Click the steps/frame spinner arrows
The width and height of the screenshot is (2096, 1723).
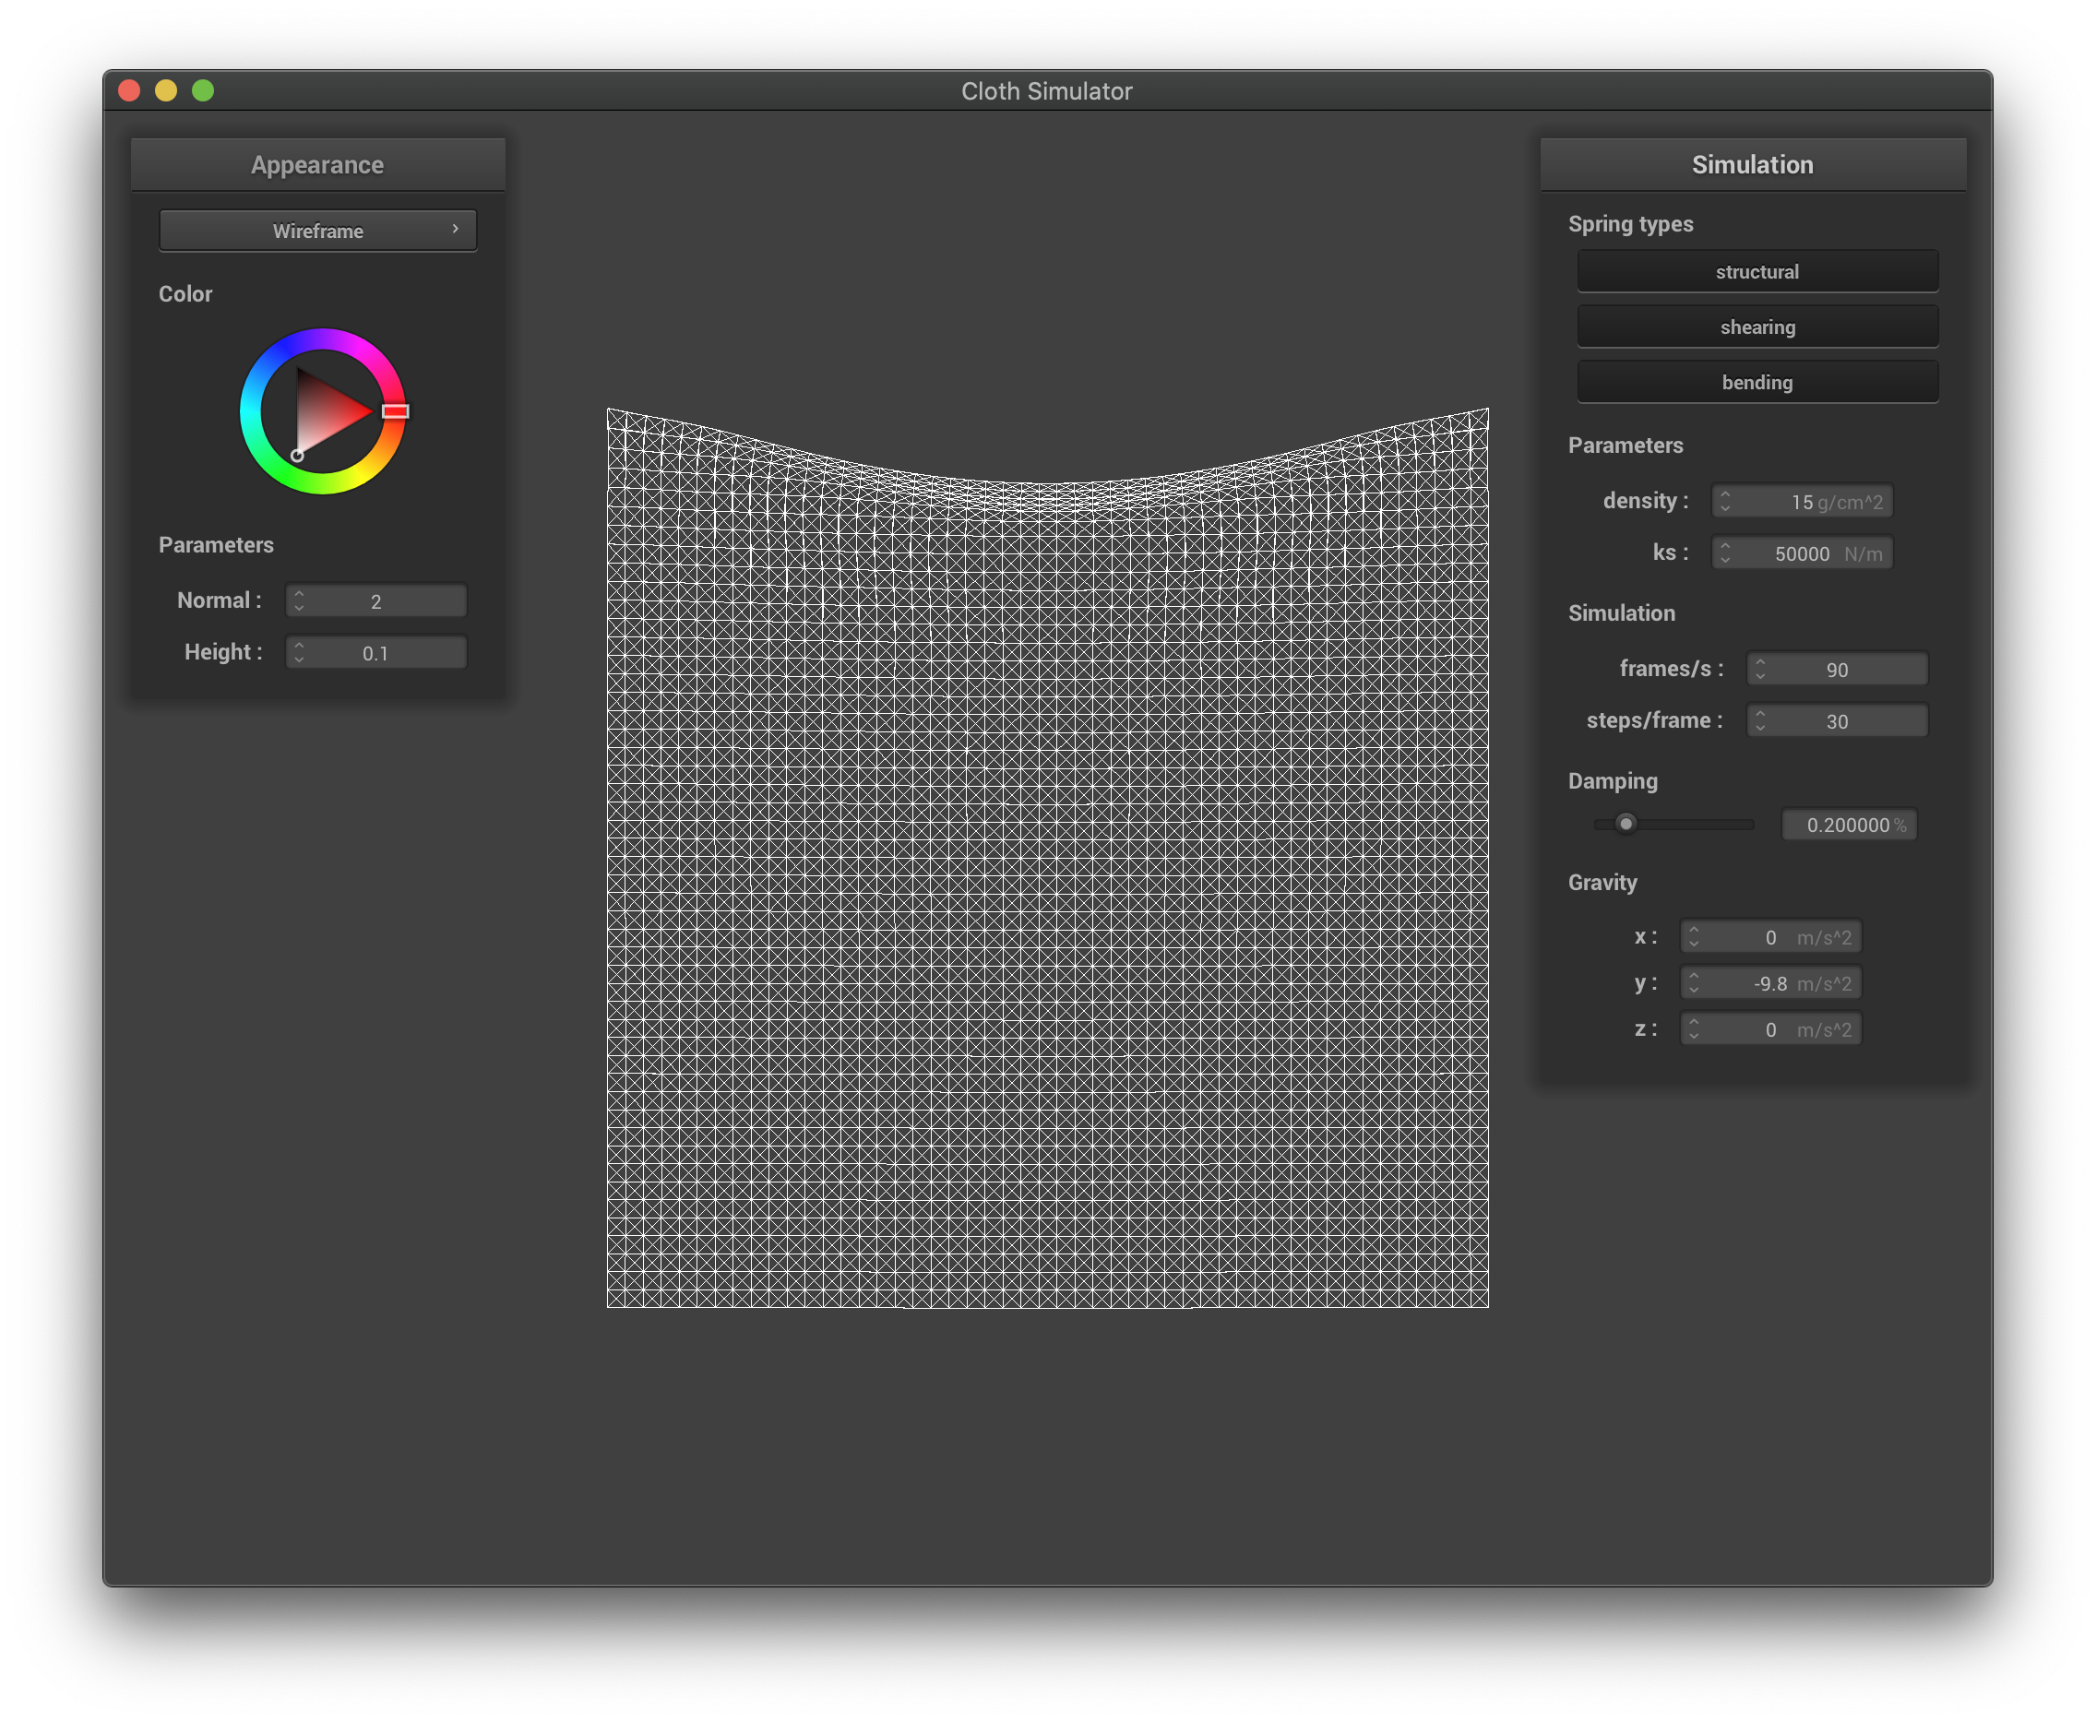coord(1759,720)
